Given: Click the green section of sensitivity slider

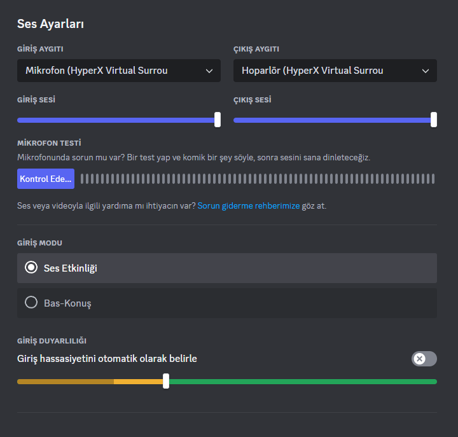Looking at the screenshot, I should point(302,382).
